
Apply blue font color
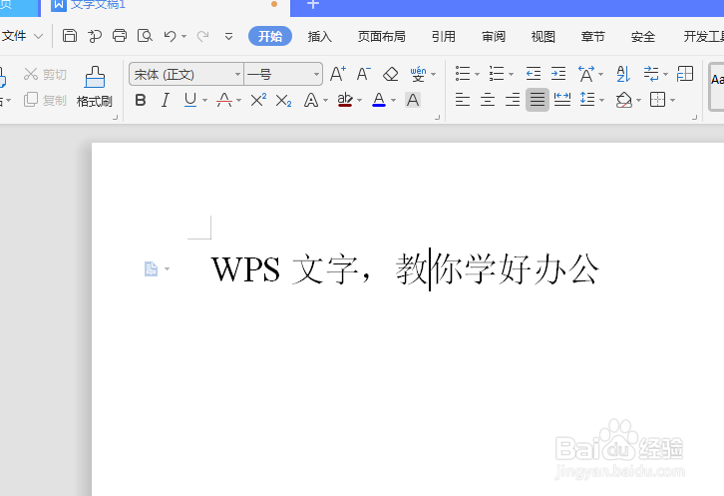click(x=379, y=100)
